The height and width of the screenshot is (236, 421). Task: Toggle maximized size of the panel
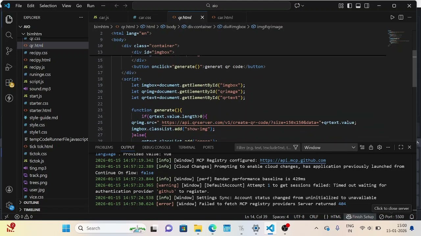click(x=401, y=147)
